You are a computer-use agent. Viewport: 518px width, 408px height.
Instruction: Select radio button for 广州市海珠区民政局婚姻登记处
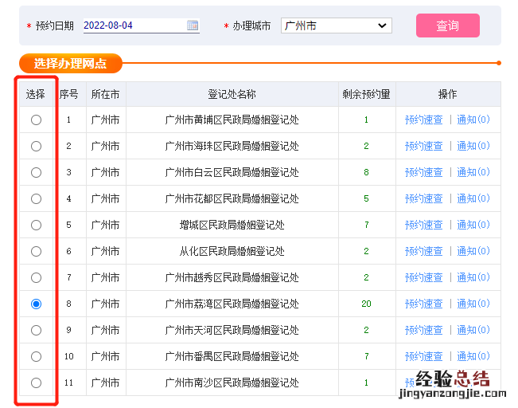pos(36,146)
